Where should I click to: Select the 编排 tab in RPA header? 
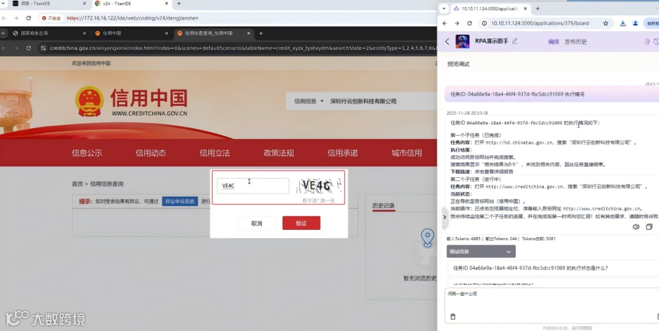pos(553,41)
